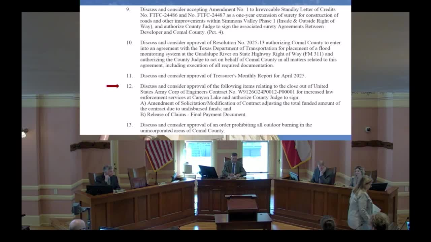The width and height of the screenshot is (431, 242).
Task: Click the item number "10." in the agenda
Action: pos(130,43)
